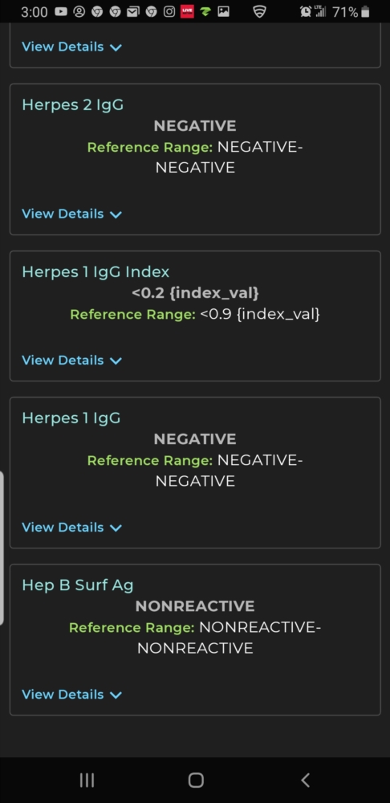This screenshot has width=390, height=803.
Task: Expand View Details under Herpes 1 IgG
Action: (x=71, y=527)
